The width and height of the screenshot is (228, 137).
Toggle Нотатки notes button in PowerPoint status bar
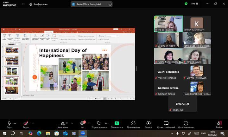(x=90, y=99)
